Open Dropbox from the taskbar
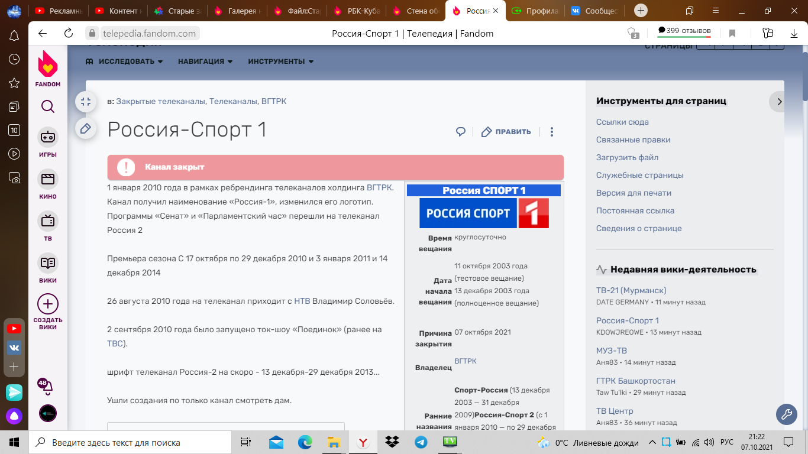The image size is (808, 454). coord(392,442)
